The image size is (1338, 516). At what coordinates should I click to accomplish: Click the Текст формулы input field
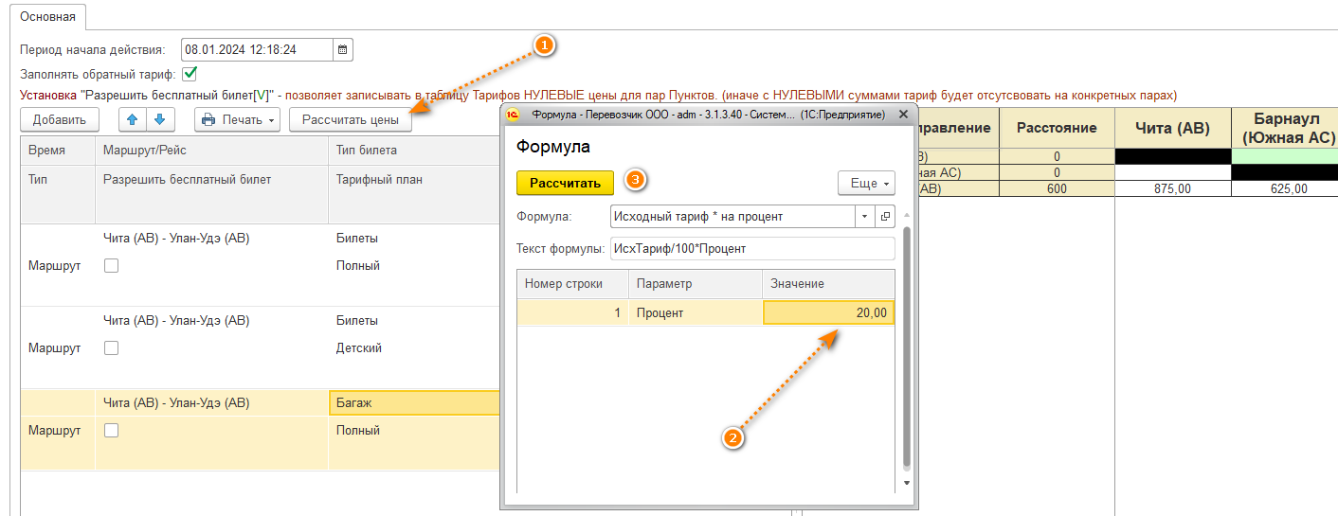point(752,249)
